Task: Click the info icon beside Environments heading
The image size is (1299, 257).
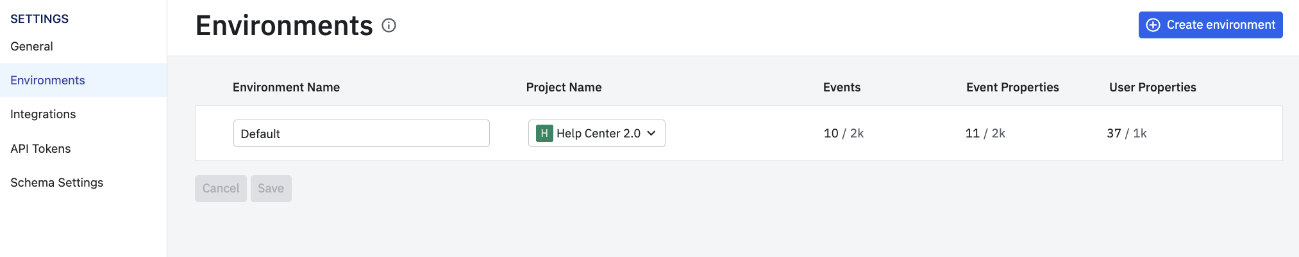Action: pyautogui.click(x=389, y=26)
